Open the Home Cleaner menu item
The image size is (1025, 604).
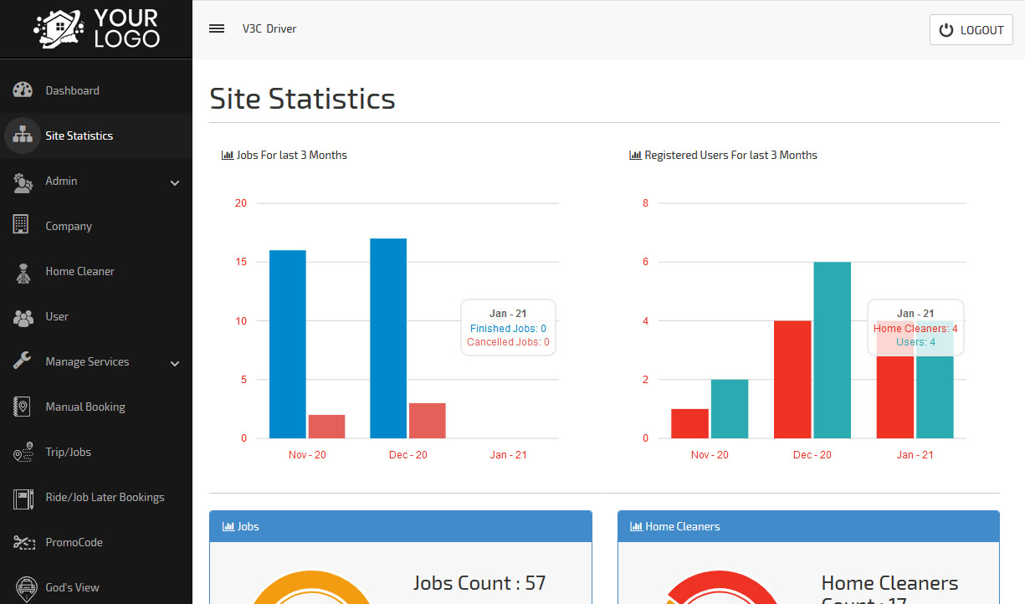96,271
